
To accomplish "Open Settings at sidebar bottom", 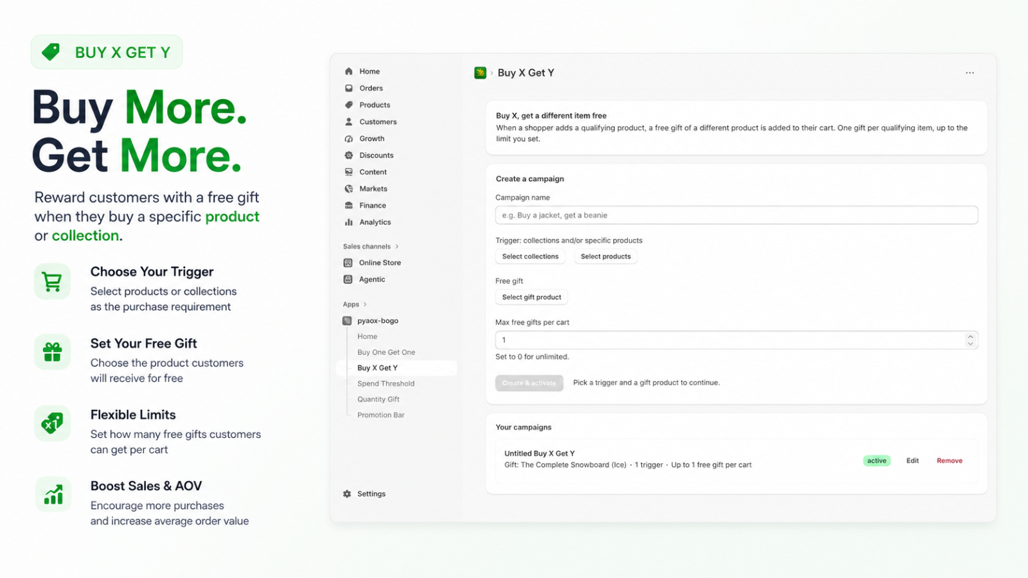I will (371, 494).
